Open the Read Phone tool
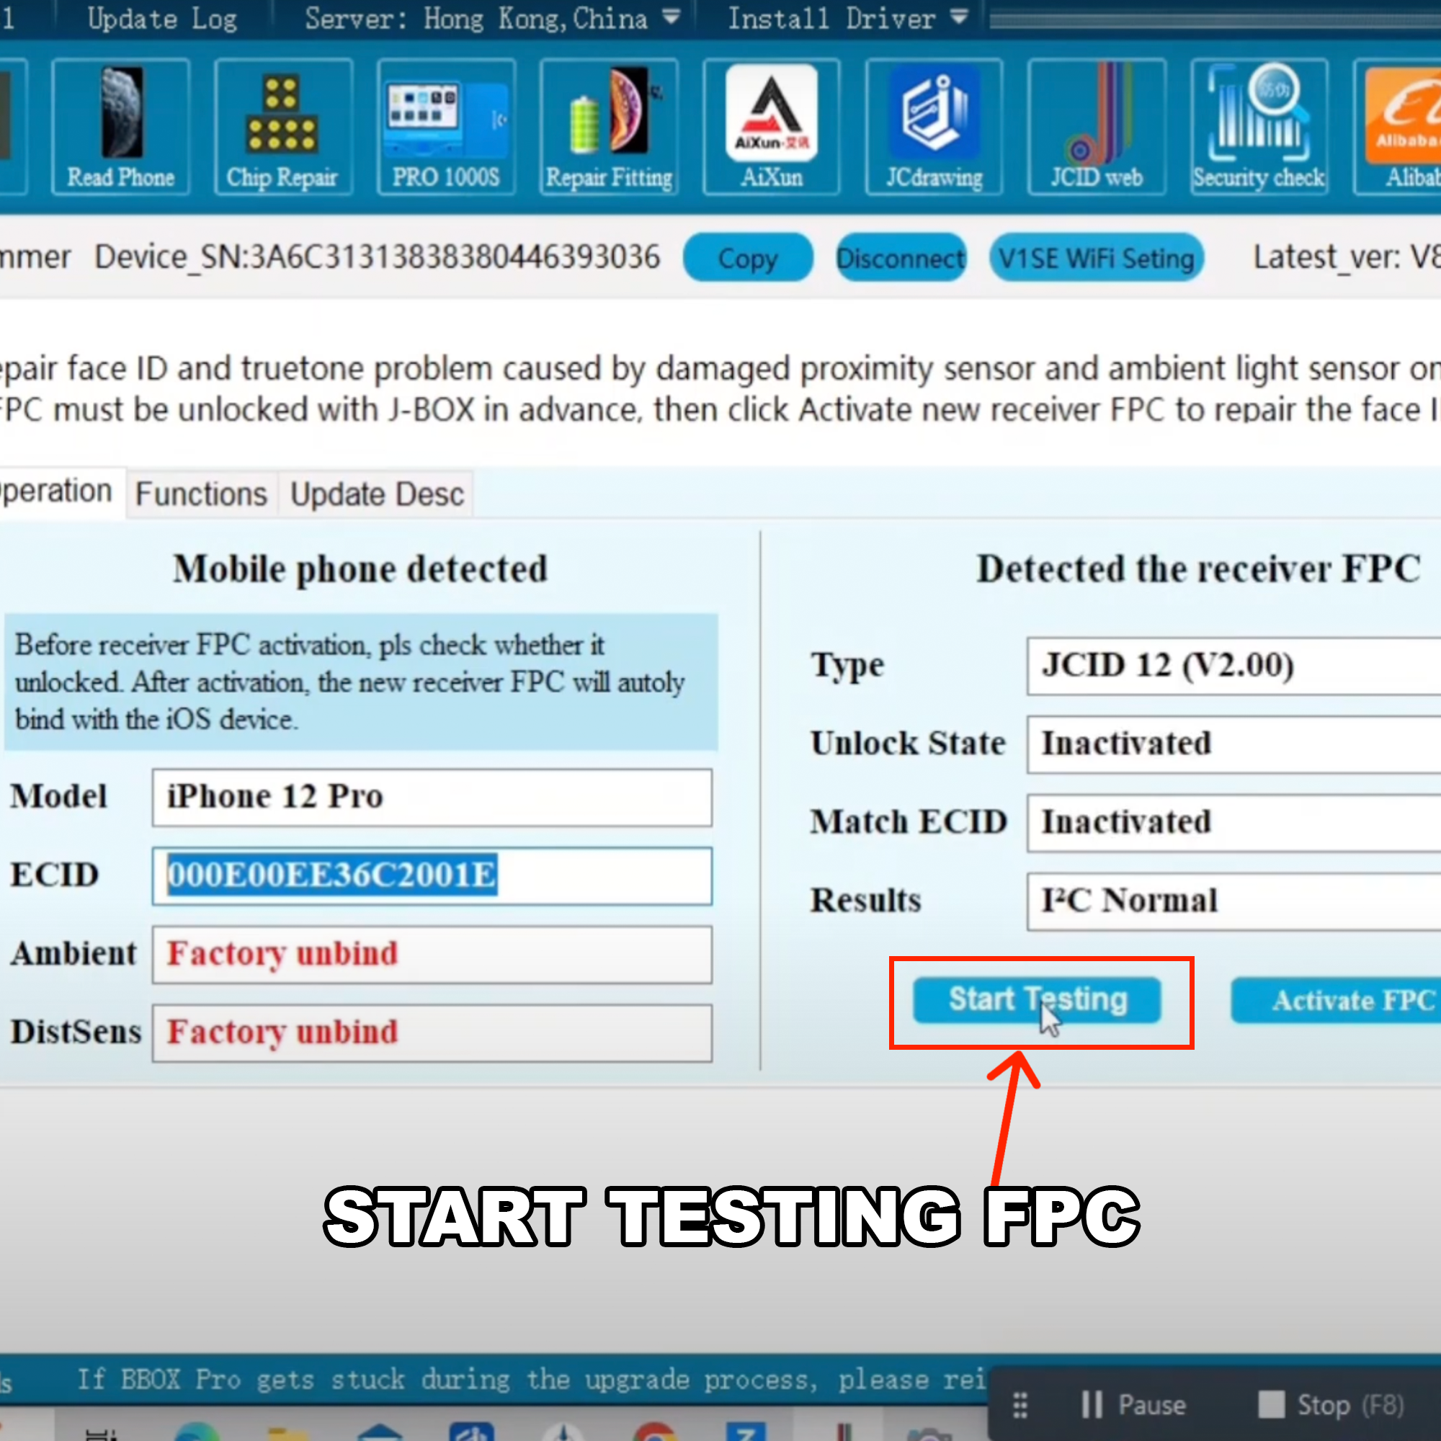Screen dimensions: 1441x1441 pyautogui.click(x=120, y=127)
